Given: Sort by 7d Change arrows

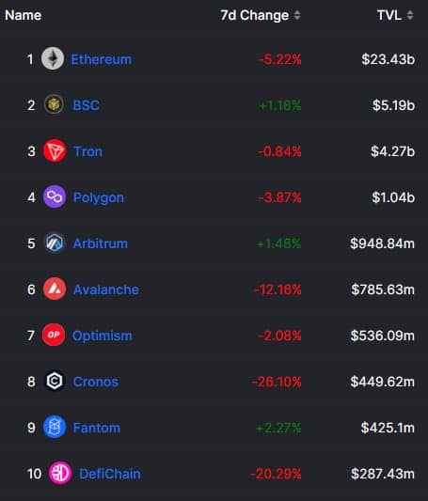Looking at the screenshot, I should tap(297, 15).
